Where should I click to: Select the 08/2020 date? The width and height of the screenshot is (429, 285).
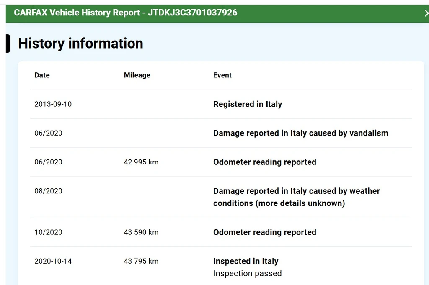(49, 191)
